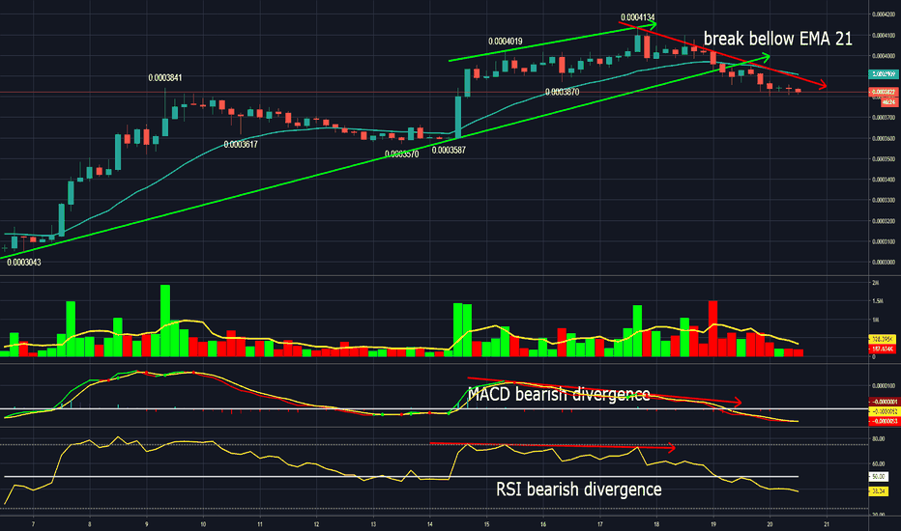901x531 pixels.
Task: Click the 0.0003100 price scale value
Action: 884,241
